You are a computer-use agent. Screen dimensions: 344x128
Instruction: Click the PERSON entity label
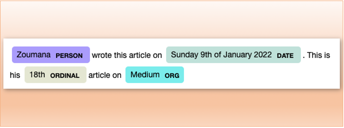pyautogui.click(x=69, y=55)
